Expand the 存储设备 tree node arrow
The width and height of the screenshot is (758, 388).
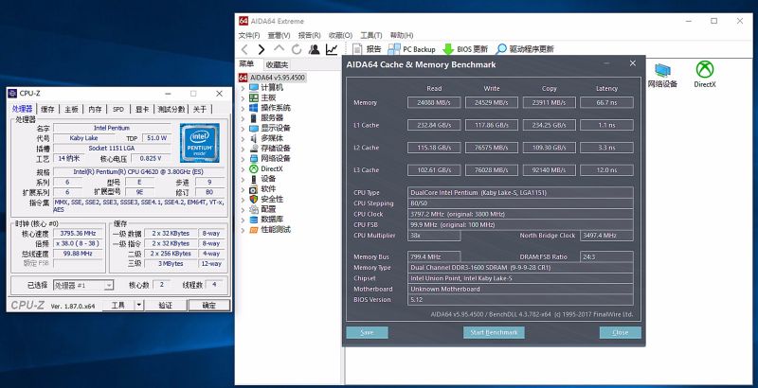click(x=244, y=149)
